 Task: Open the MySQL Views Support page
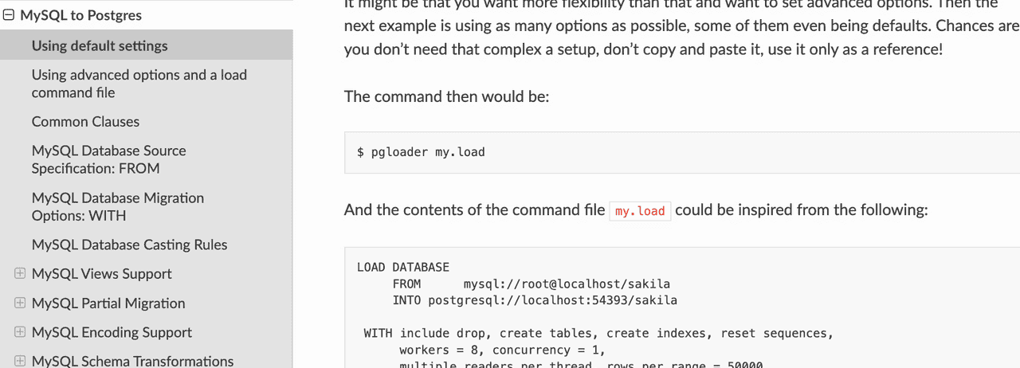pos(101,274)
